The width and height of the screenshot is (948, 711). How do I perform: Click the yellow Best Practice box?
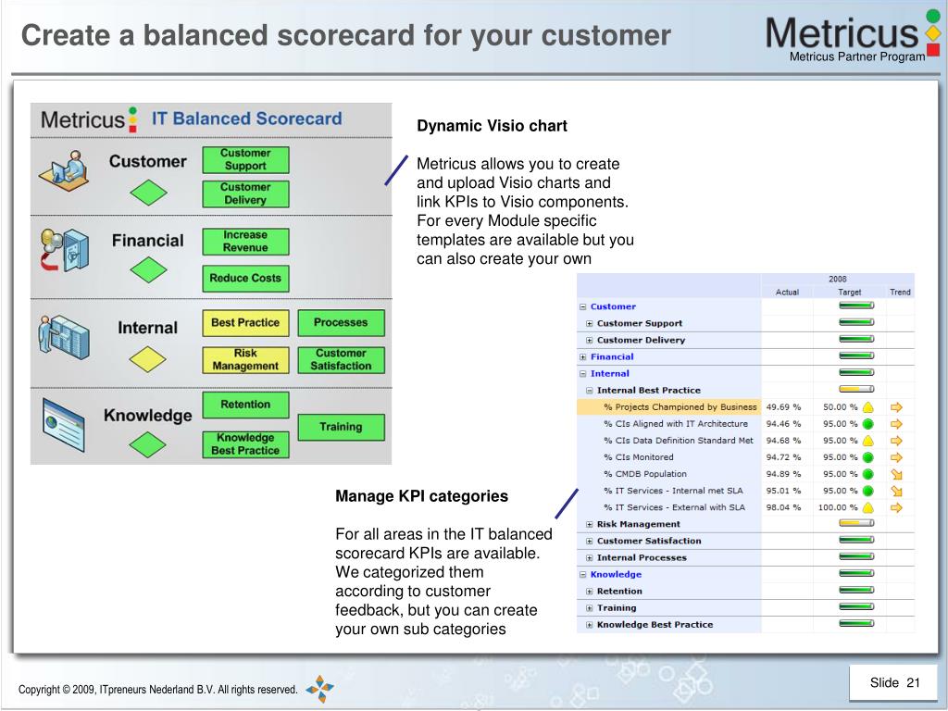(245, 323)
